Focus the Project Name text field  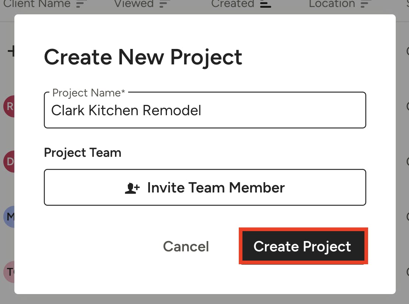pyautogui.click(x=205, y=110)
